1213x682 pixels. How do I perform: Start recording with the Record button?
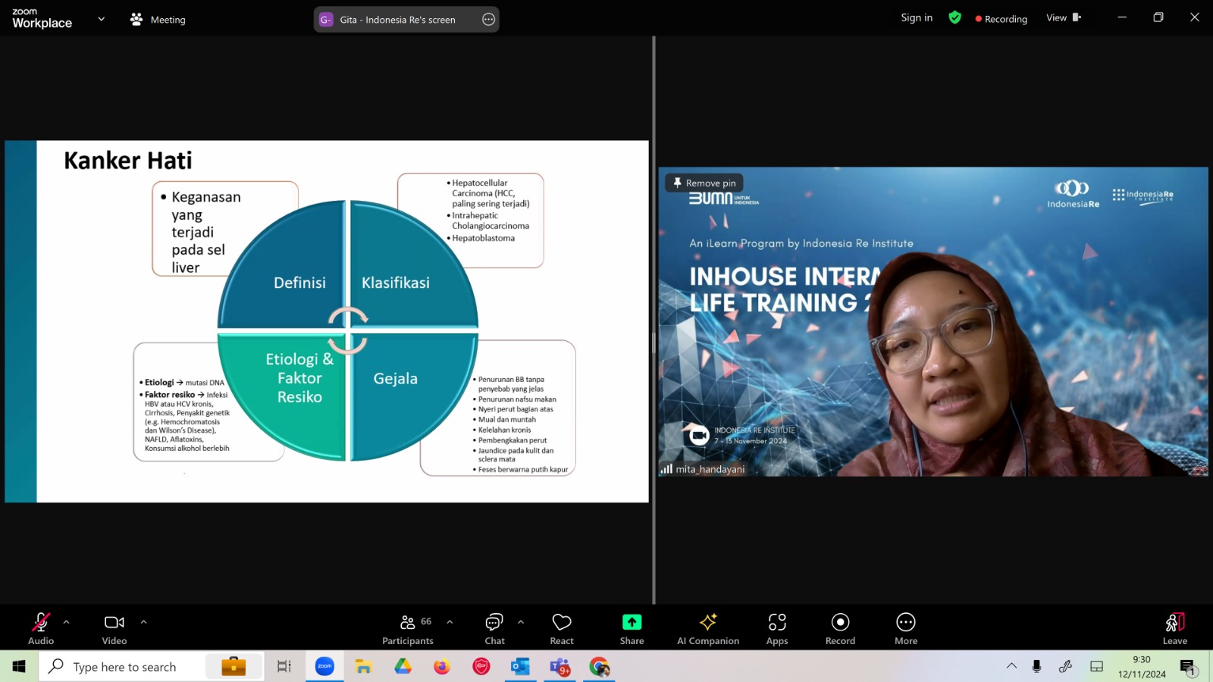click(840, 628)
